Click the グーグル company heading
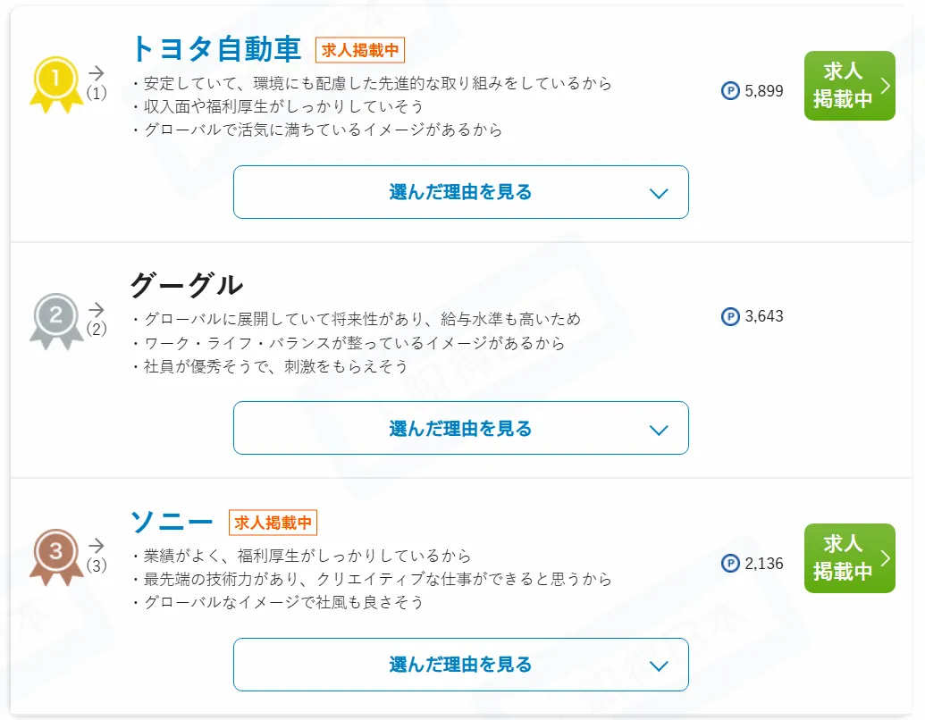Screen dimensions: 925x720 coord(186,285)
